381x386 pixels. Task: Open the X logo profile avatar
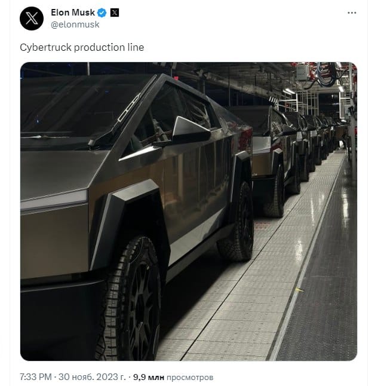(x=31, y=19)
